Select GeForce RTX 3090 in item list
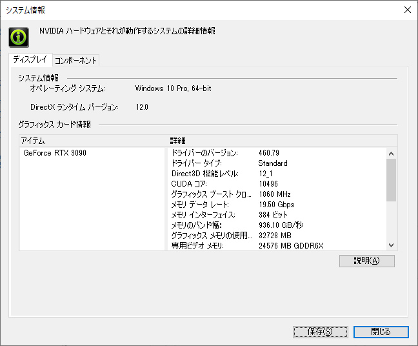The image size is (418, 346). [x=55, y=153]
